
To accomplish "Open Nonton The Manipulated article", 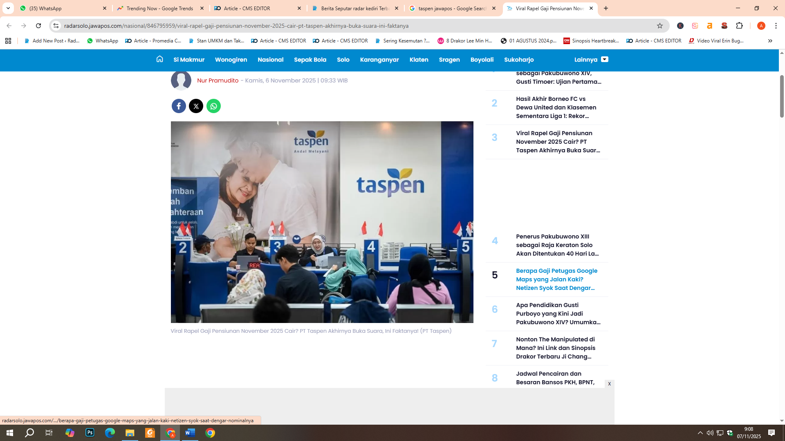I will click(556, 348).
